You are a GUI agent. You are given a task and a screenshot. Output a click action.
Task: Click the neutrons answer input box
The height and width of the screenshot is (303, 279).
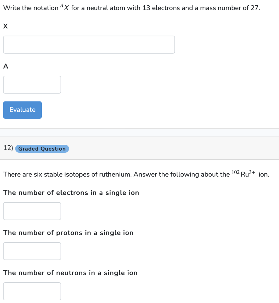coord(32,291)
